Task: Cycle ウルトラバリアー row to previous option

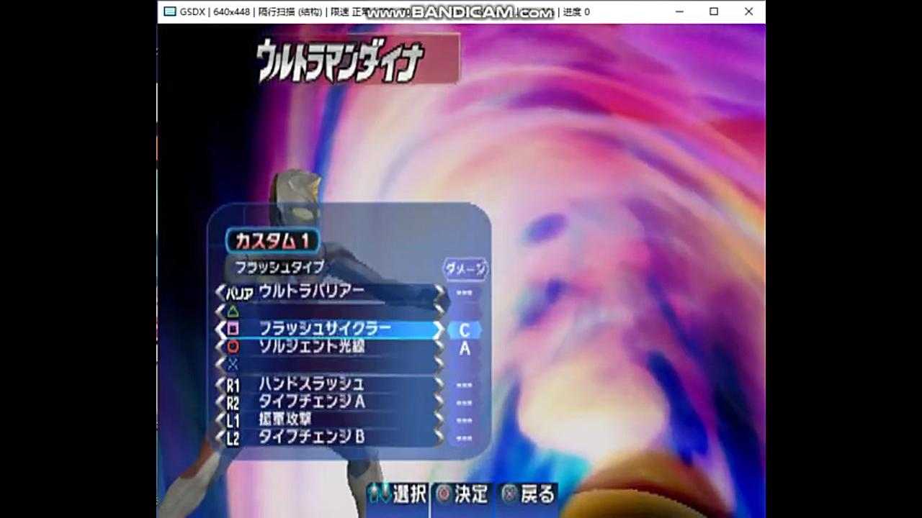Action: point(220,292)
